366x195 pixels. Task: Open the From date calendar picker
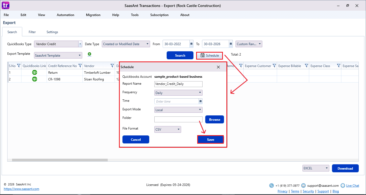pos(191,44)
